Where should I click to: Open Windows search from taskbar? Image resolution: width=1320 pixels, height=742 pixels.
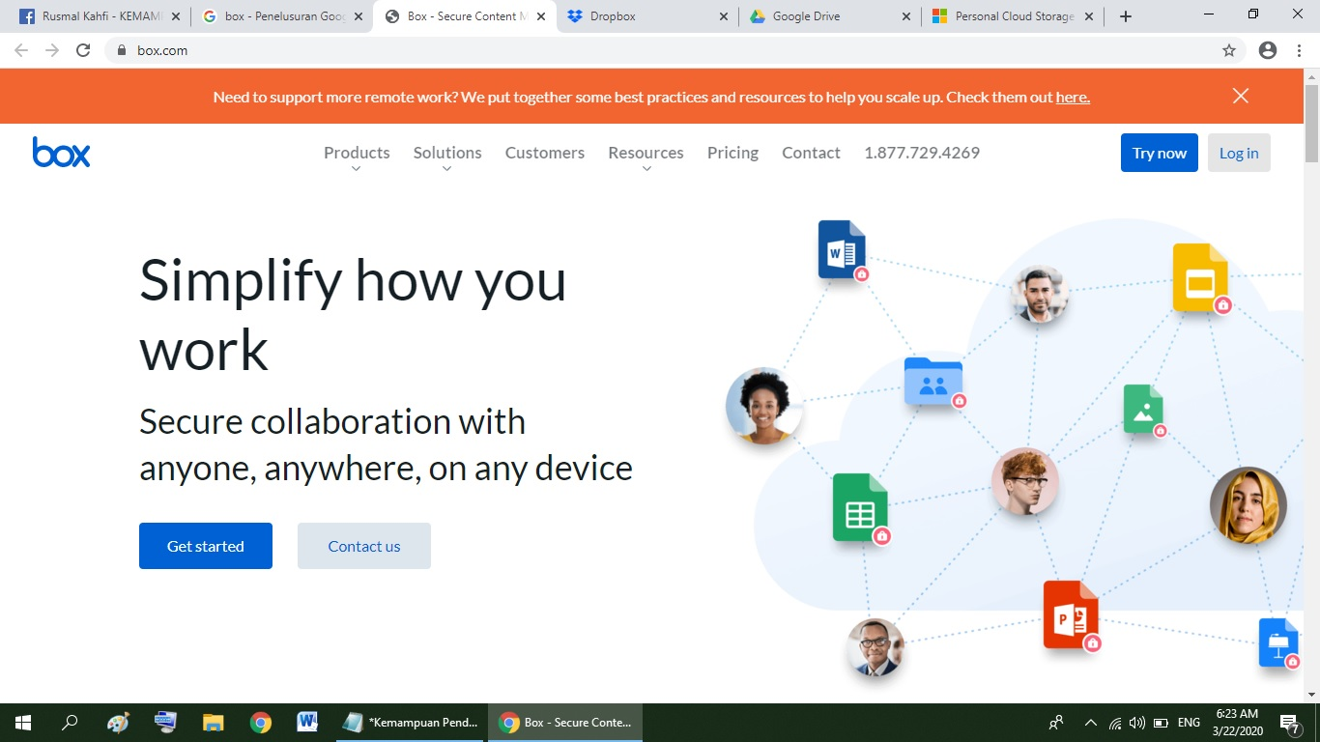pos(70,722)
